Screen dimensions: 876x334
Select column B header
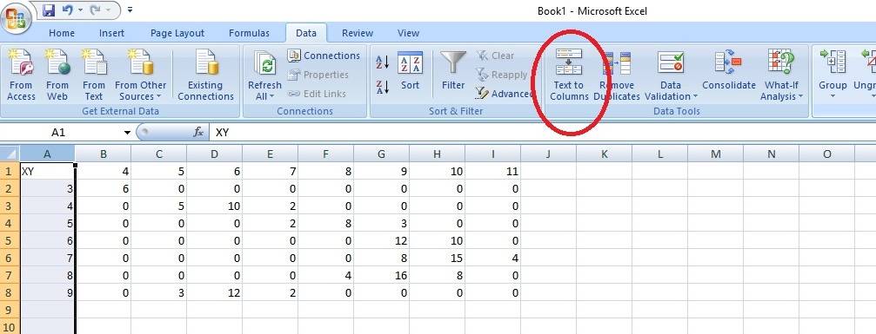click(x=103, y=154)
